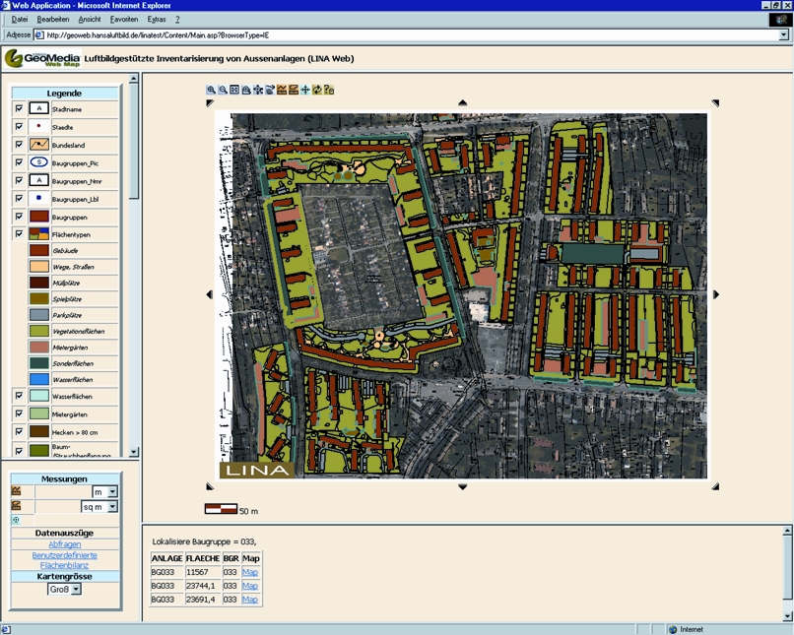This screenshot has width=794, height=635.
Task: Click the fit-all map extent icon
Action: (x=234, y=90)
